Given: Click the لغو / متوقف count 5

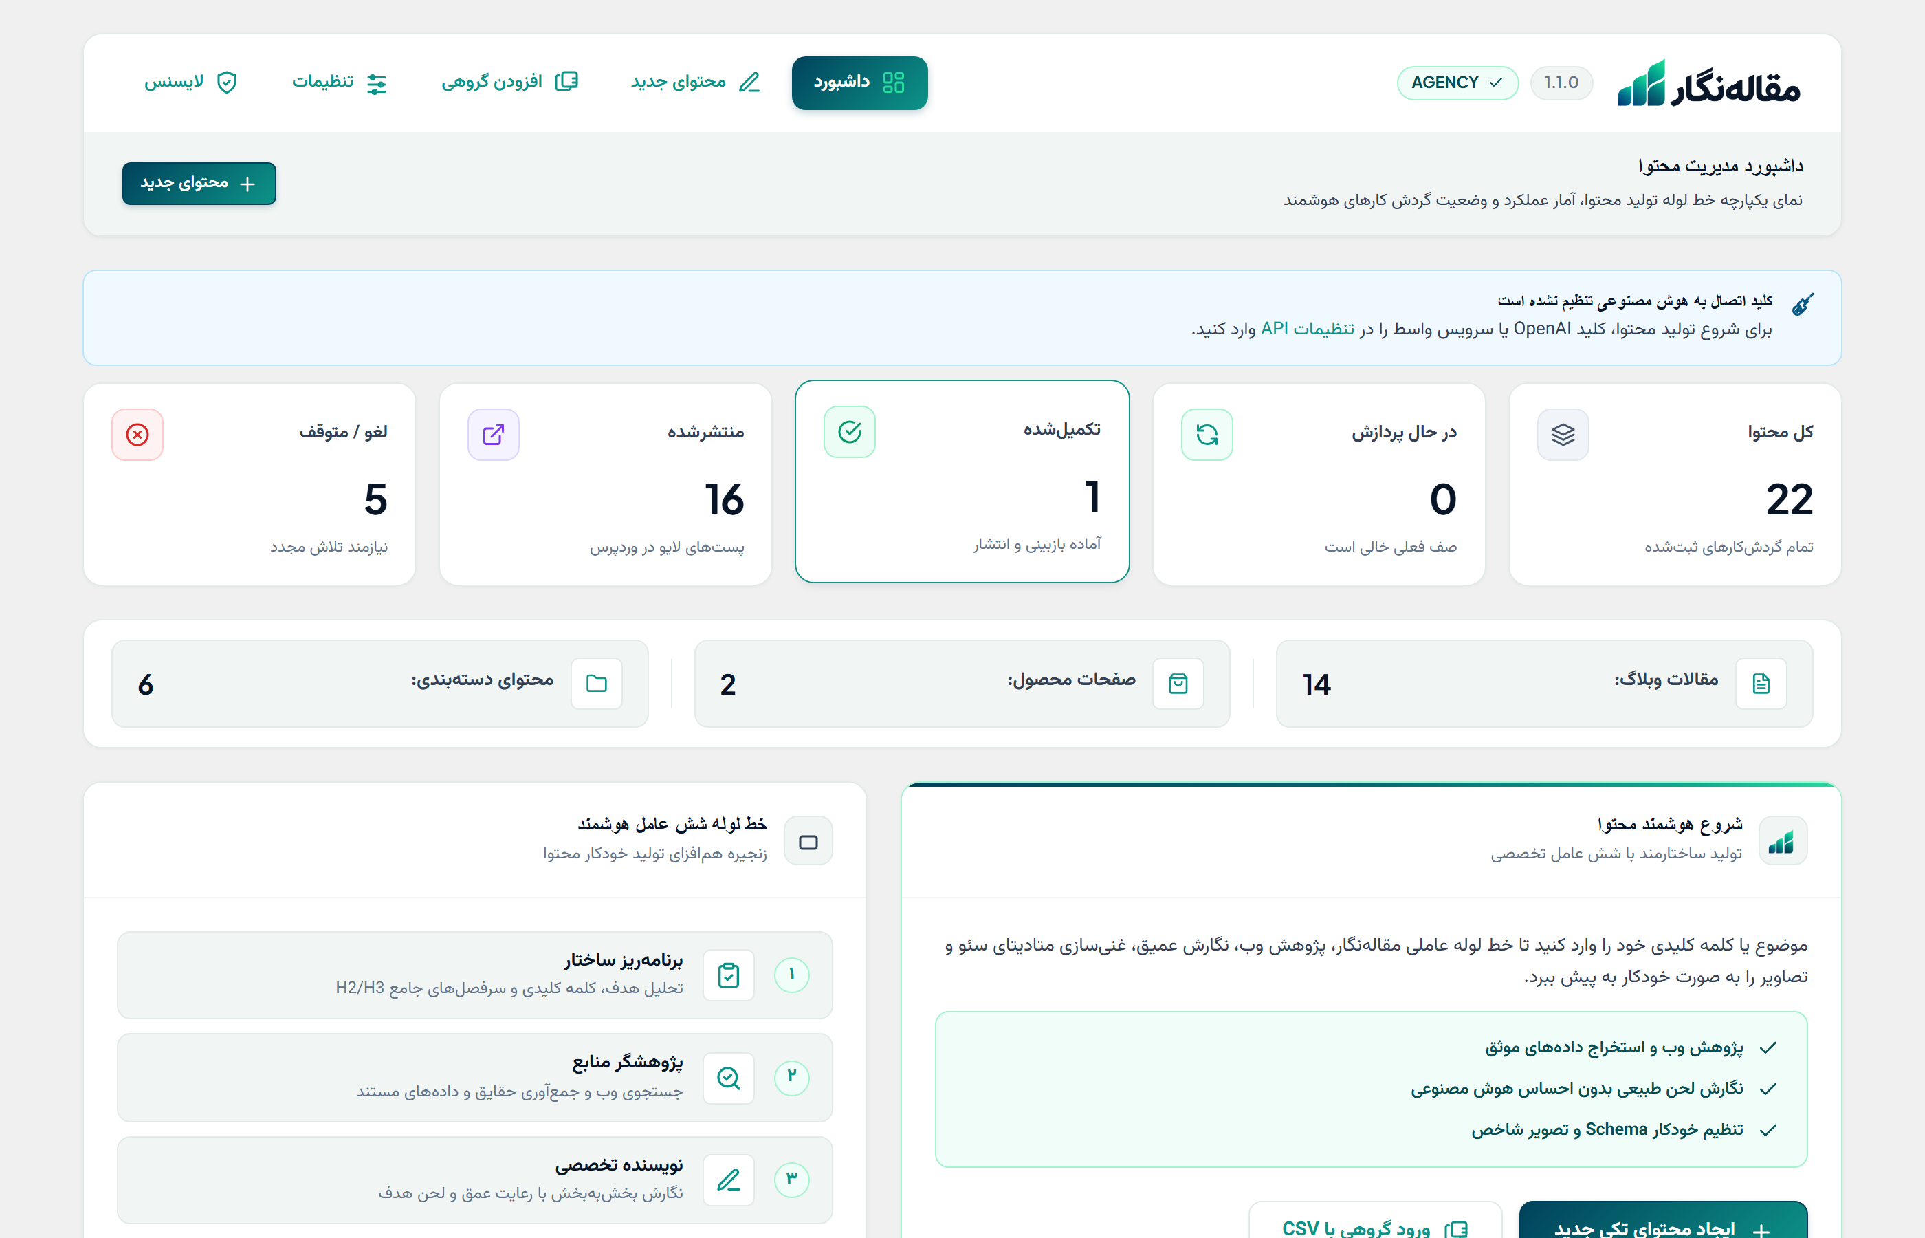Looking at the screenshot, I should tap(376, 499).
